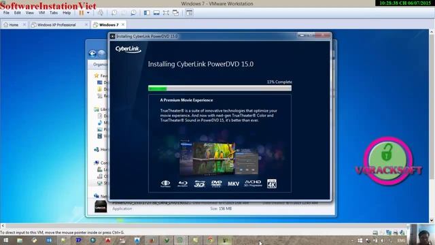435x245 pixels.
Task: Open the View menu
Action: 29,13
